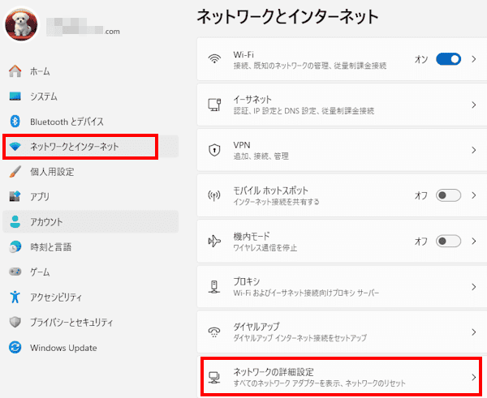The image size is (487, 398).
Task: Open dial-up (ダイヤルアップ) row chevron
Action: click(x=474, y=332)
